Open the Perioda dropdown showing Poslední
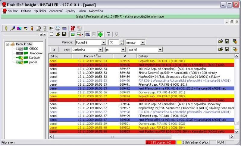241x146 pixels. 104,42
